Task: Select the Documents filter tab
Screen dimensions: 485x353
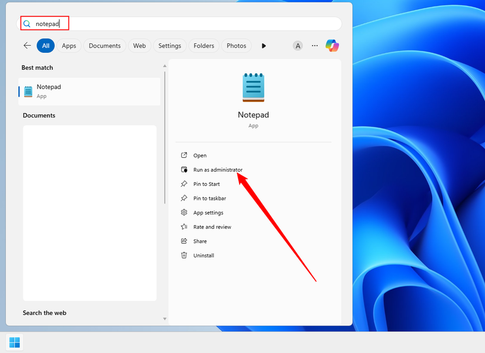Action: coord(105,46)
